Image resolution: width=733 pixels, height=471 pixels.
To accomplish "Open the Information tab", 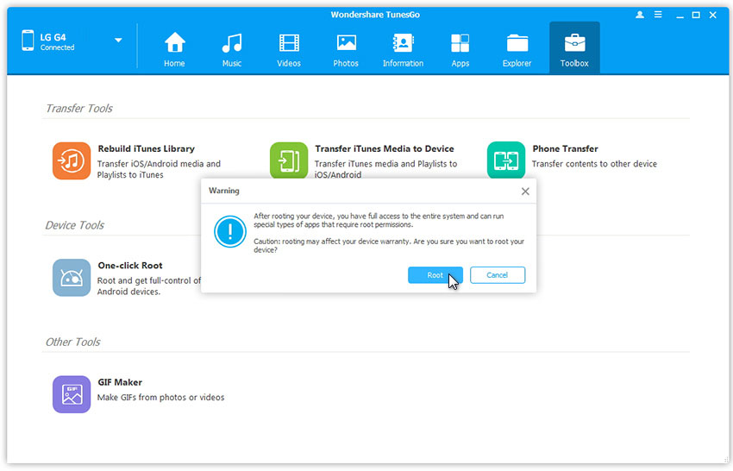I will click(403, 49).
